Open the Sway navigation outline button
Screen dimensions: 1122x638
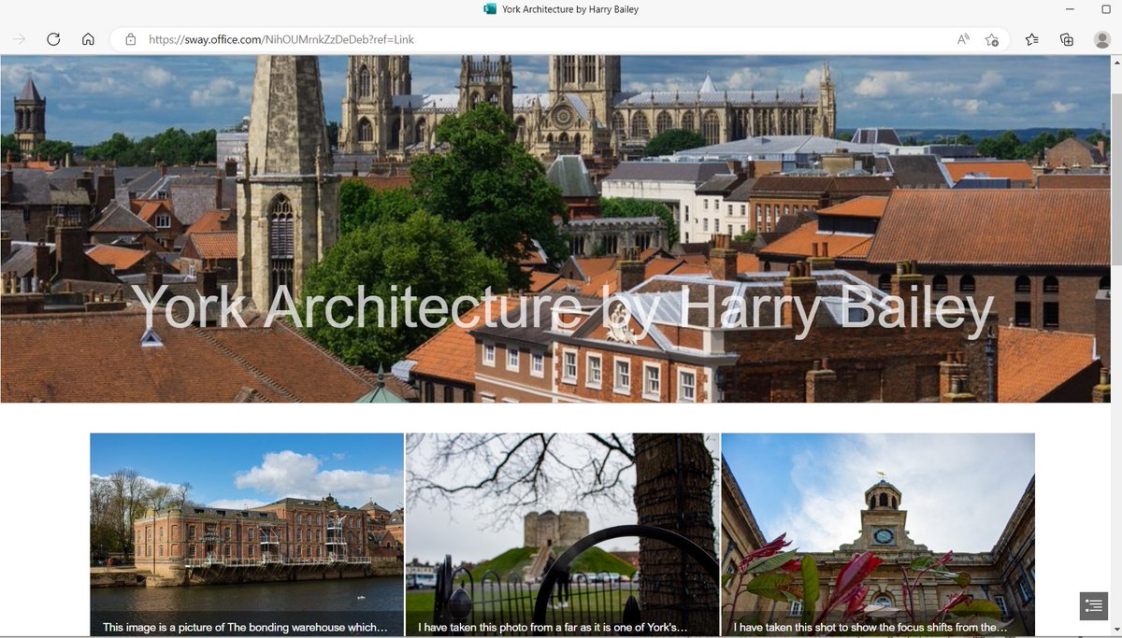click(1093, 605)
